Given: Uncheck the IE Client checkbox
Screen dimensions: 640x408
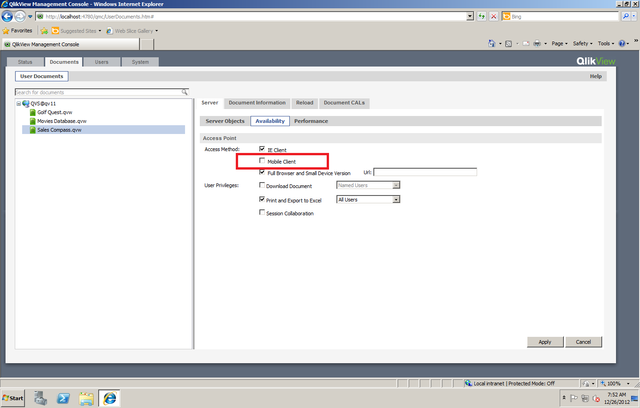Looking at the screenshot, I should (262, 149).
